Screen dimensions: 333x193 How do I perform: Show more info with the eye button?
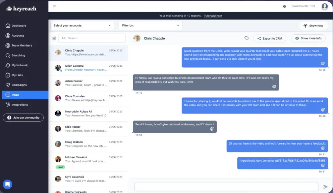click(308, 38)
